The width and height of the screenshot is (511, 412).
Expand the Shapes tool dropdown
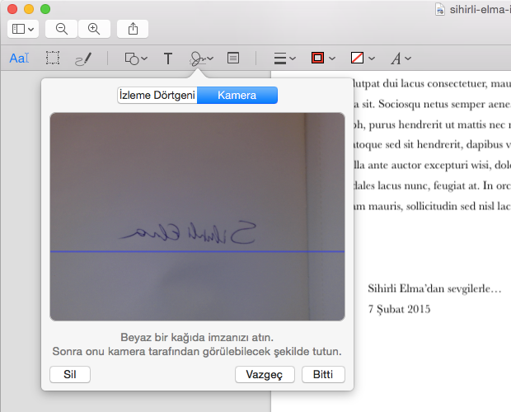click(x=135, y=59)
